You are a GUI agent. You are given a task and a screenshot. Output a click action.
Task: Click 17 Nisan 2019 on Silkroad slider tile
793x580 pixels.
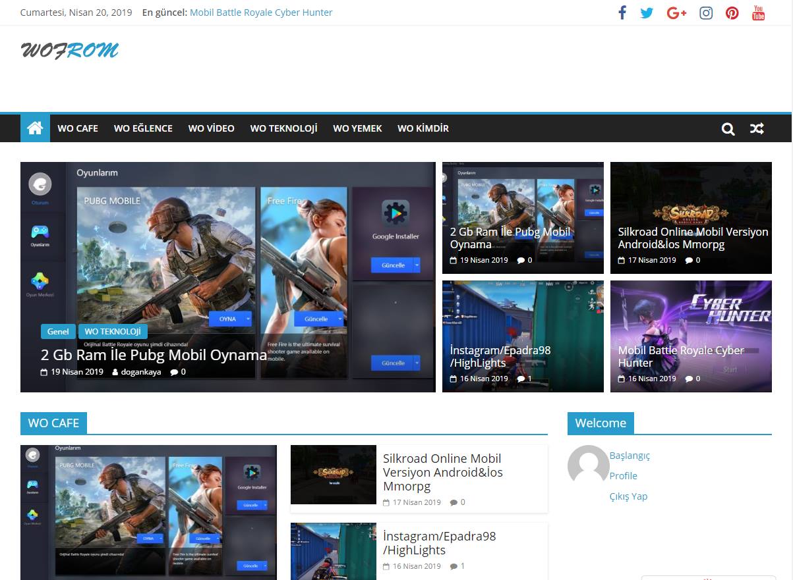(647, 260)
